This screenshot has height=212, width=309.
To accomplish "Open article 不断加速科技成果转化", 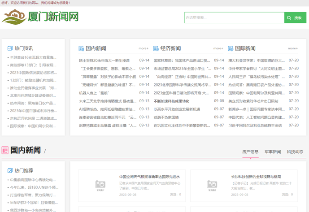I will 171,101.
